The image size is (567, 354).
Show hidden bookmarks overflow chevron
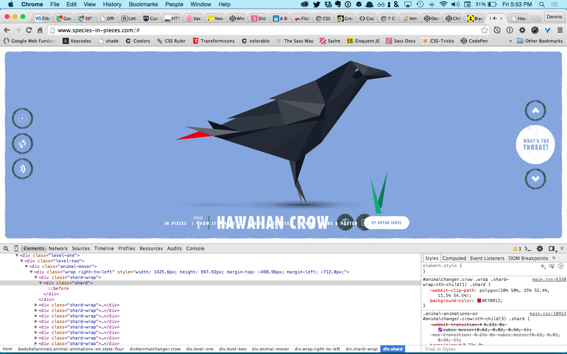(x=510, y=41)
